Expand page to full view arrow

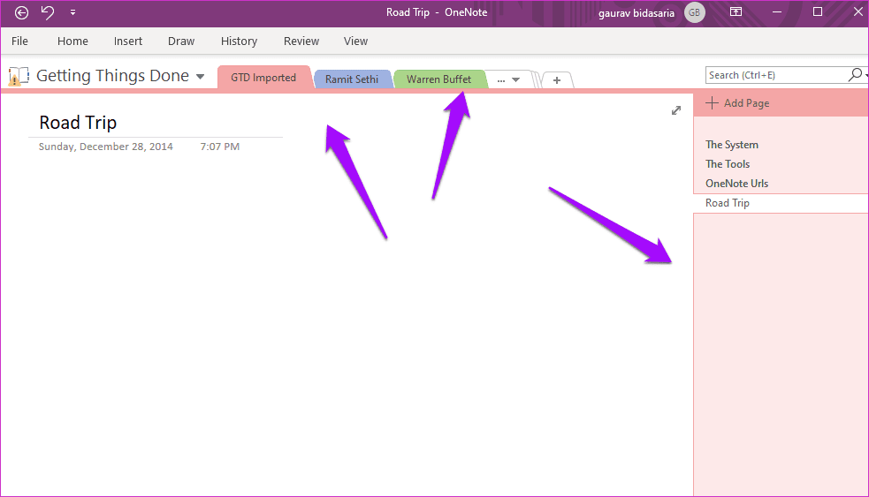pyautogui.click(x=676, y=110)
